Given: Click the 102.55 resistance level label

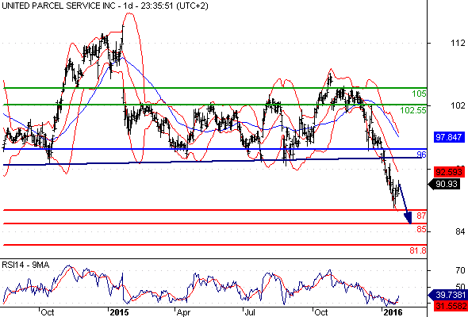Looking at the screenshot, I should (x=413, y=110).
